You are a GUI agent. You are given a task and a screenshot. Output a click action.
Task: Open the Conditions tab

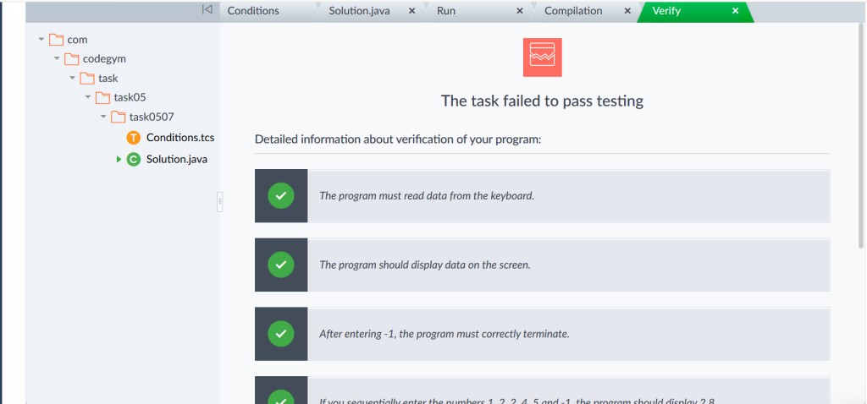pos(253,11)
